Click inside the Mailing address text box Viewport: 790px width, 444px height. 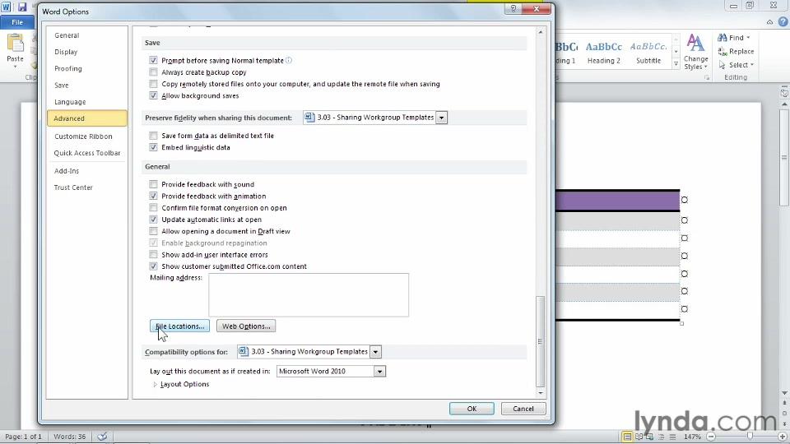point(309,295)
